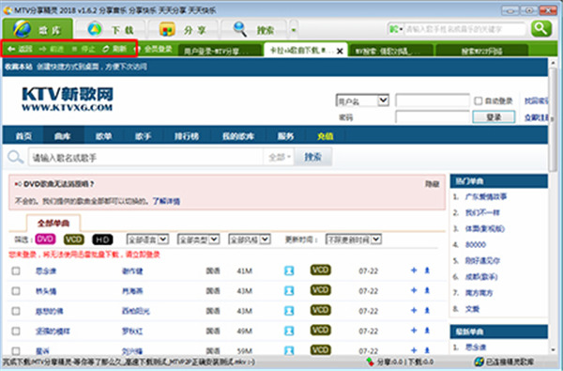Hide the pink DVD notice with 隐藏
The width and height of the screenshot is (563, 371).
pos(432,184)
